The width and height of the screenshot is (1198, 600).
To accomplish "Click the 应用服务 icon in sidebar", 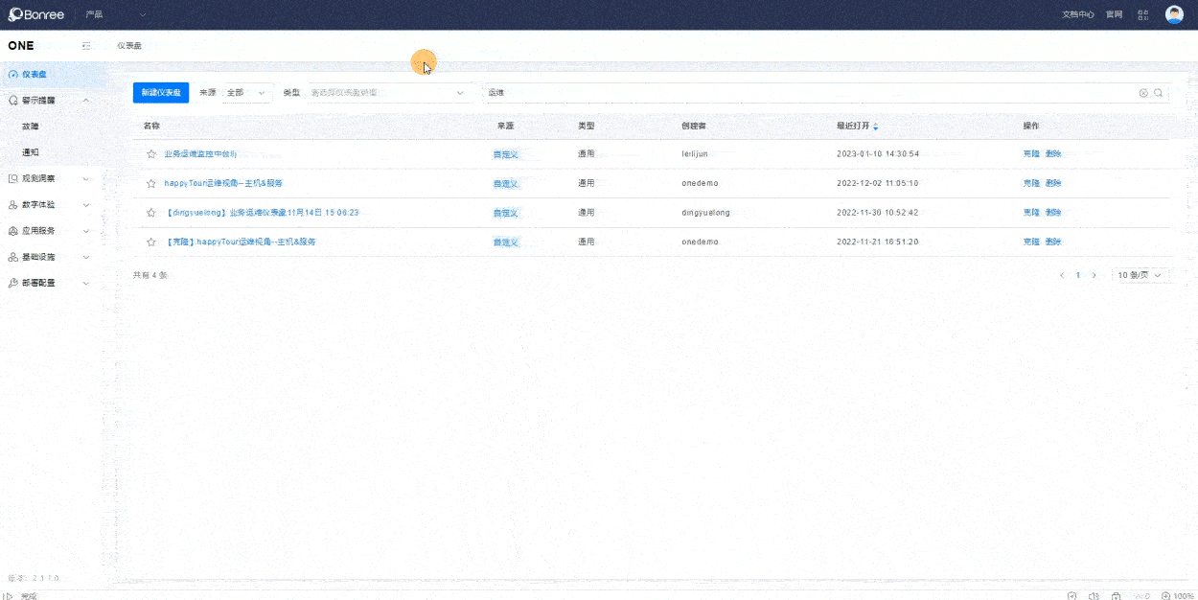I will 13,231.
